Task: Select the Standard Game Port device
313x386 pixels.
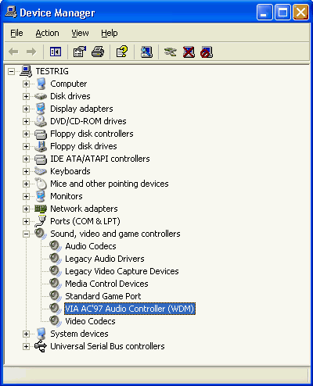Action: coord(103,296)
